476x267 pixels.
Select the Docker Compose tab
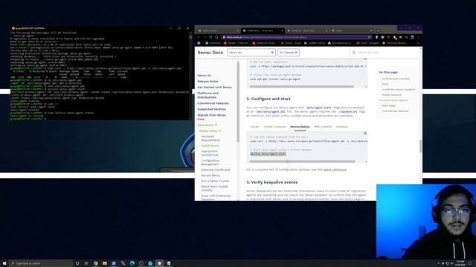(x=274, y=127)
